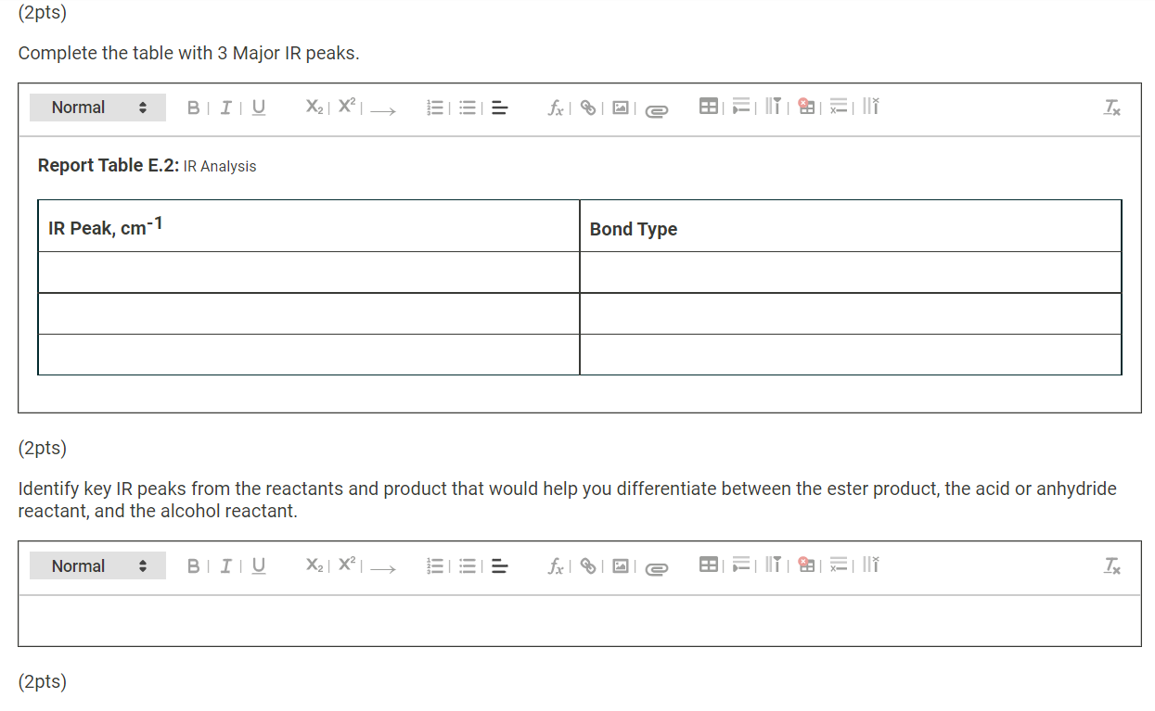The width and height of the screenshot is (1155, 711).
Task: Select the bulleted list tool
Action: point(467,107)
